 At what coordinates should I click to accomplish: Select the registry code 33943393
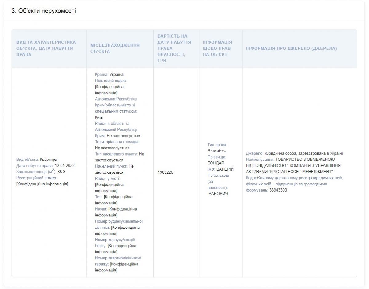coord(278,190)
